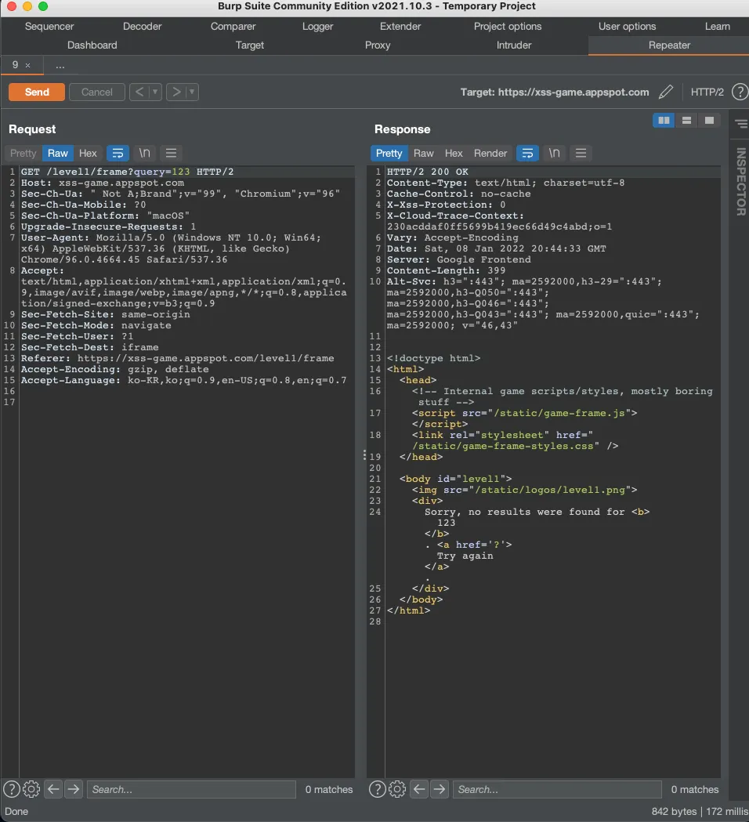
Task: Open Repeater help question mark icon
Action: point(739,92)
